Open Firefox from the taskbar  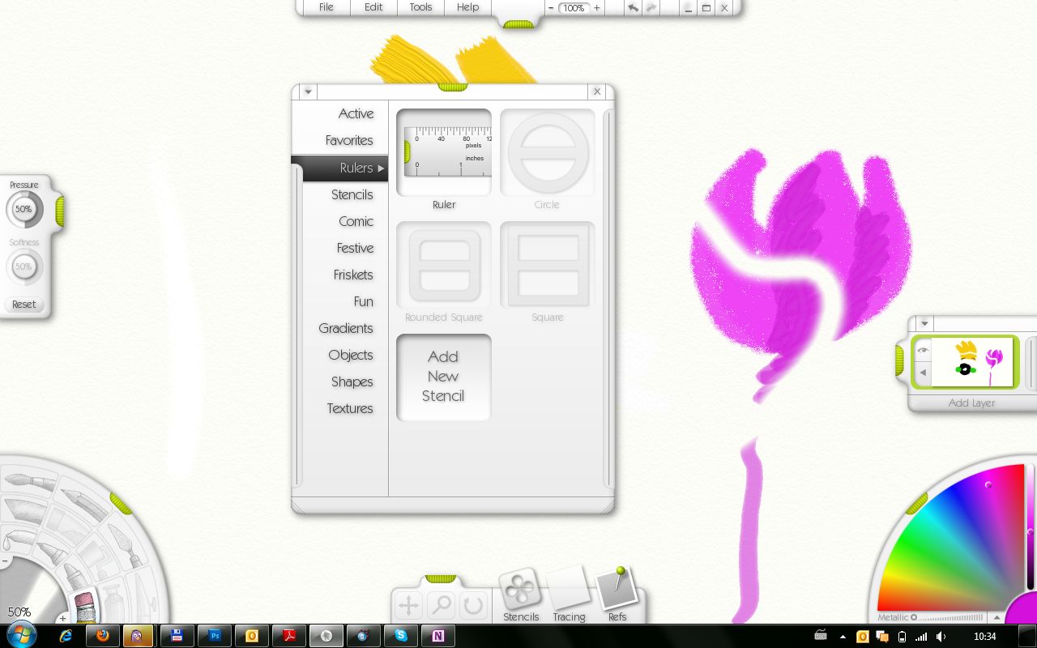[x=103, y=636]
